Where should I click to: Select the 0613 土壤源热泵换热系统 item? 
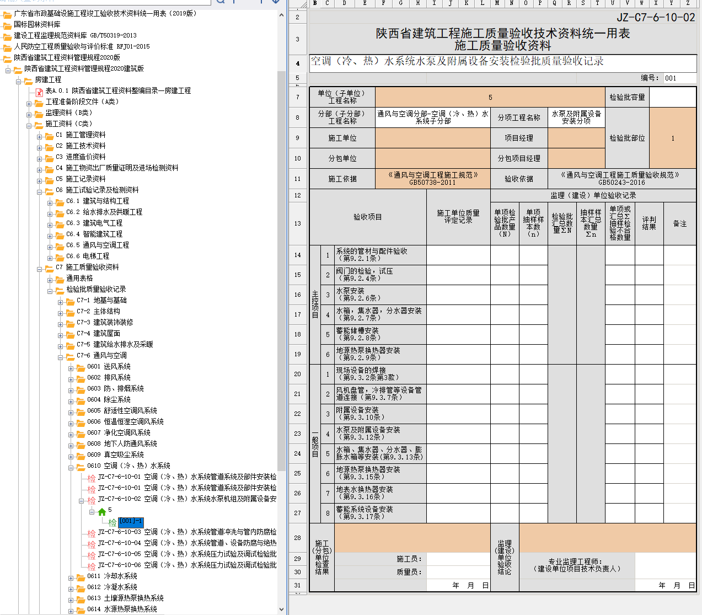[125, 598]
